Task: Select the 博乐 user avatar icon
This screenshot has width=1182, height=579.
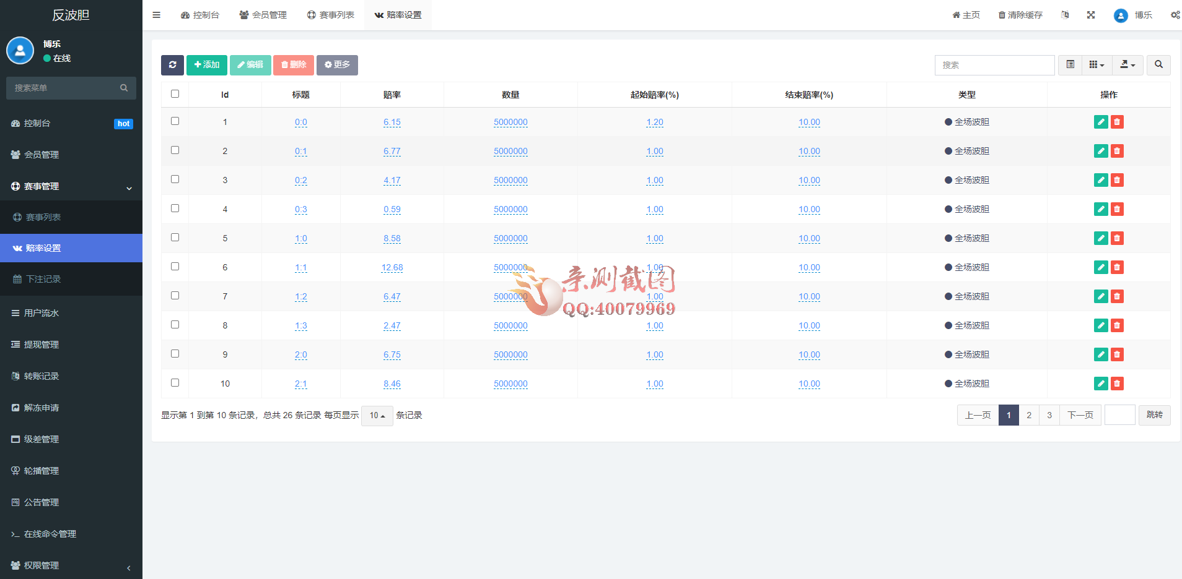Action: click(1120, 15)
